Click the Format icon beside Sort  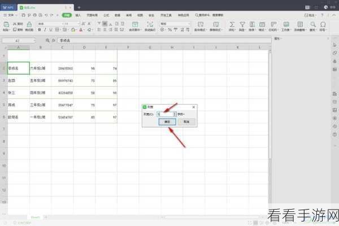pyautogui.click(x=262, y=24)
